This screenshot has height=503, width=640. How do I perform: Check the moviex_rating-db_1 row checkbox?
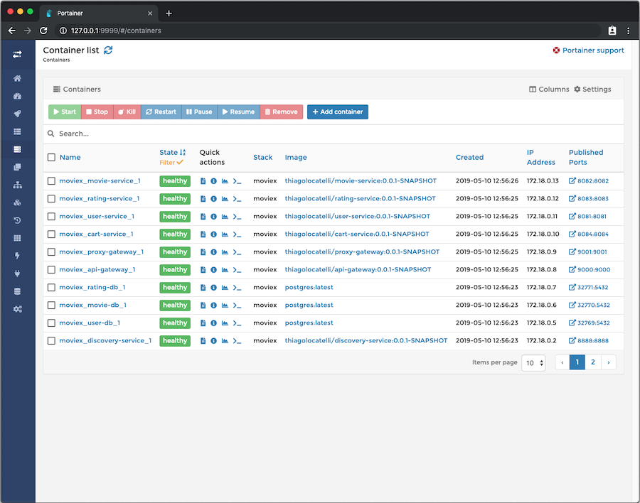click(51, 287)
